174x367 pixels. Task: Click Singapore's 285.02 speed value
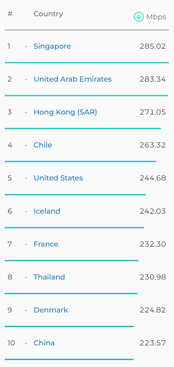pos(153,46)
